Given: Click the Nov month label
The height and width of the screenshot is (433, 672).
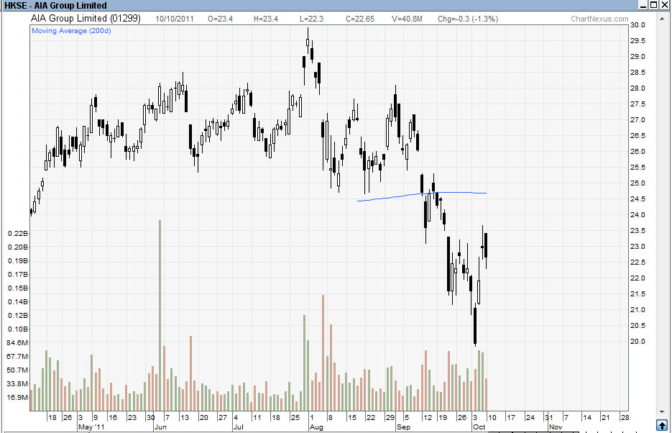Looking at the screenshot, I should pyautogui.click(x=556, y=427).
